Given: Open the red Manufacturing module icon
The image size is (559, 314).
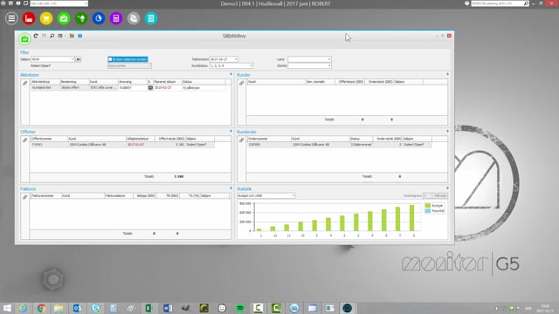Looking at the screenshot, I should pos(29,18).
